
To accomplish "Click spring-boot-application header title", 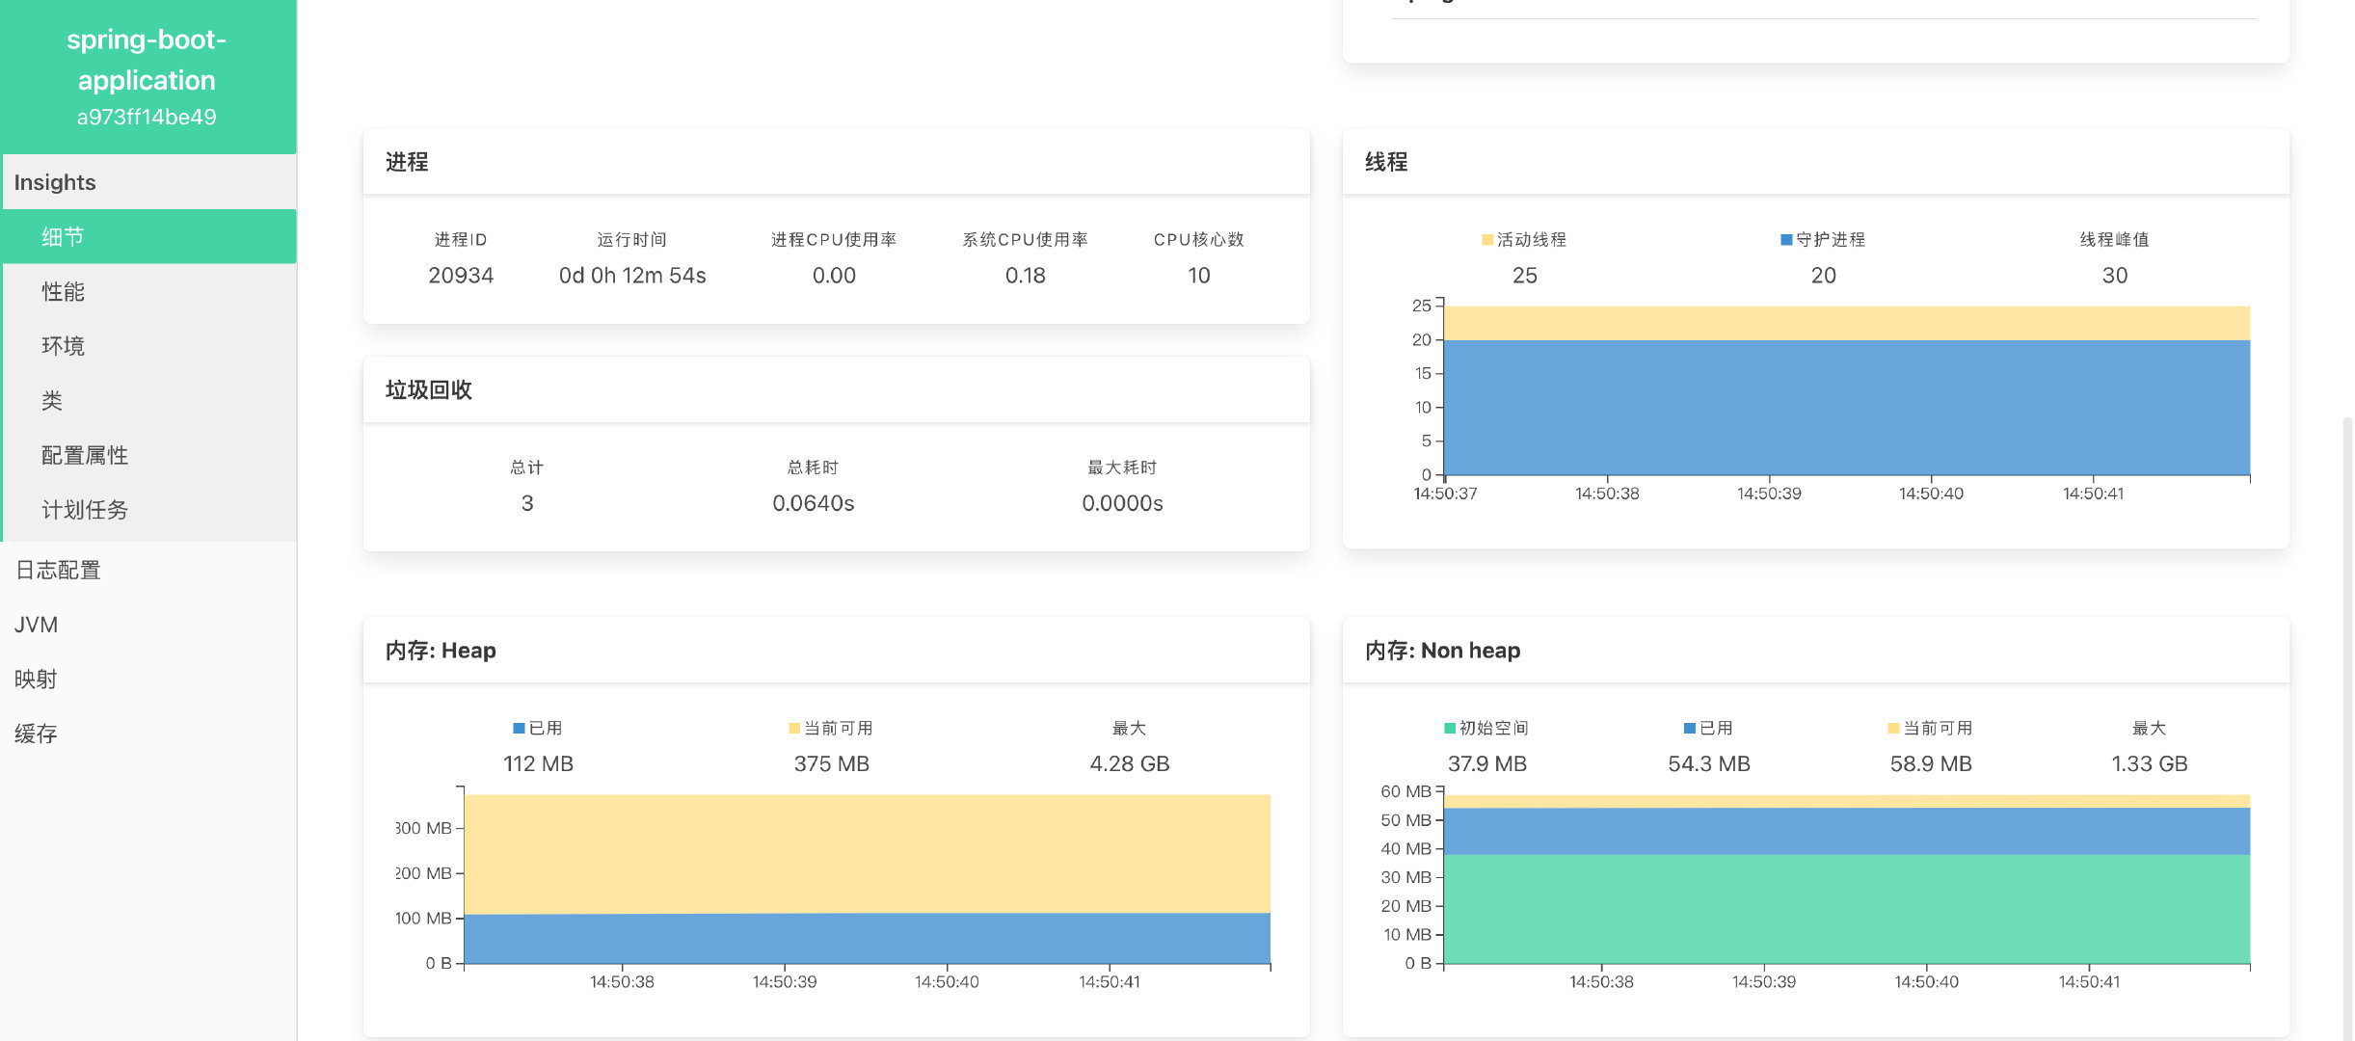I will coord(147,60).
